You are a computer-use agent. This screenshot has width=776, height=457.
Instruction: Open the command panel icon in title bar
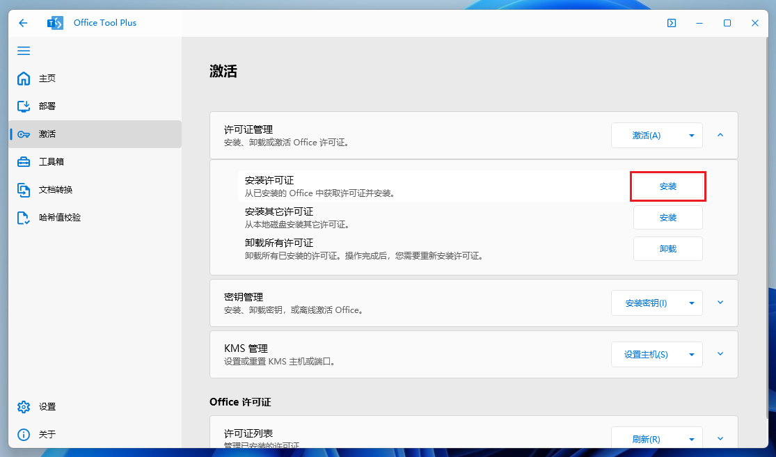(672, 23)
